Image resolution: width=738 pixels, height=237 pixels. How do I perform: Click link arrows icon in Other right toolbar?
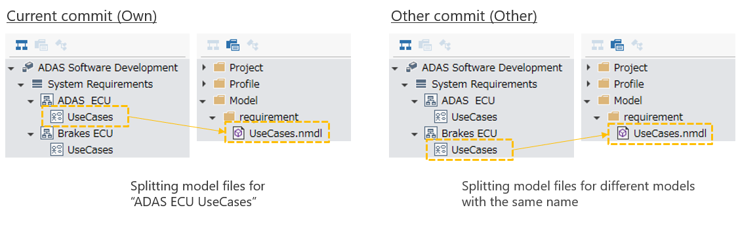pos(637,45)
